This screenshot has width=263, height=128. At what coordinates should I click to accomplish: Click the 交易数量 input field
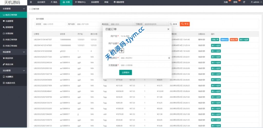[145, 65]
